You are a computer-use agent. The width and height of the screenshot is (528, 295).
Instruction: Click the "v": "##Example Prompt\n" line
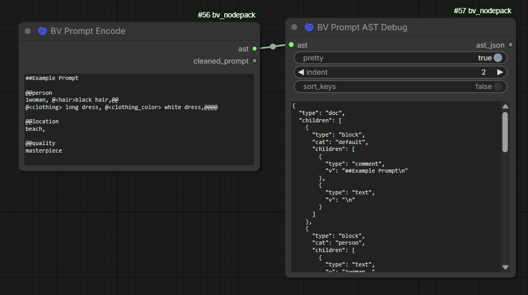(367, 171)
